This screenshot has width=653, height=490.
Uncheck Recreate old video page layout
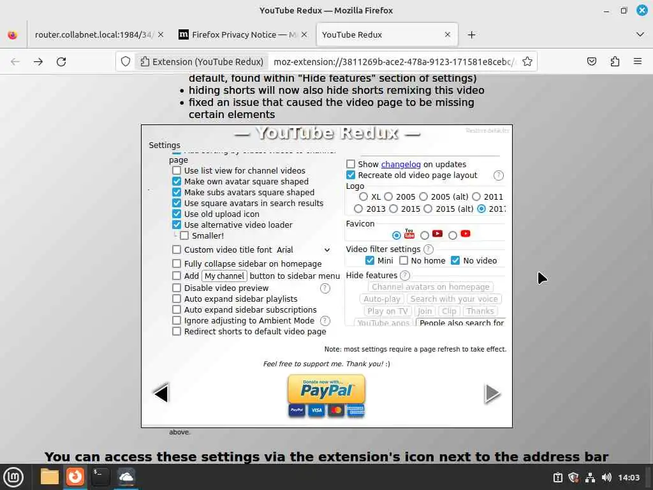[351, 175]
